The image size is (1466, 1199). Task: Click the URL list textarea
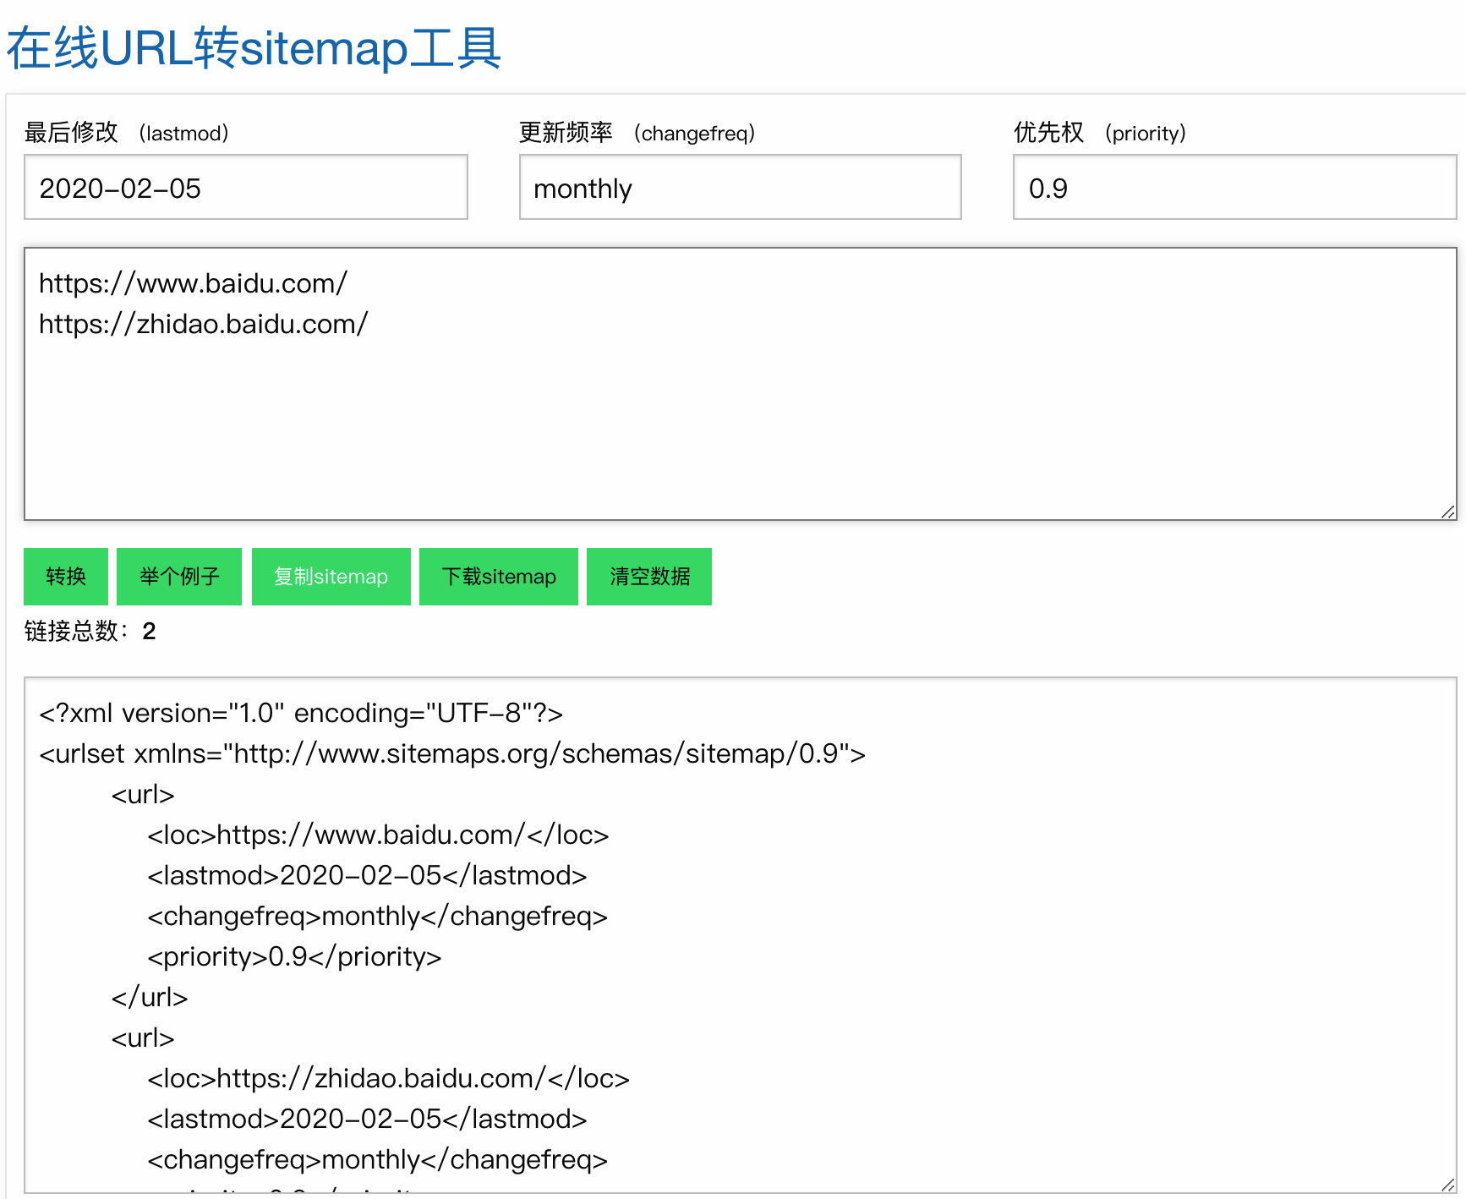pos(741,384)
